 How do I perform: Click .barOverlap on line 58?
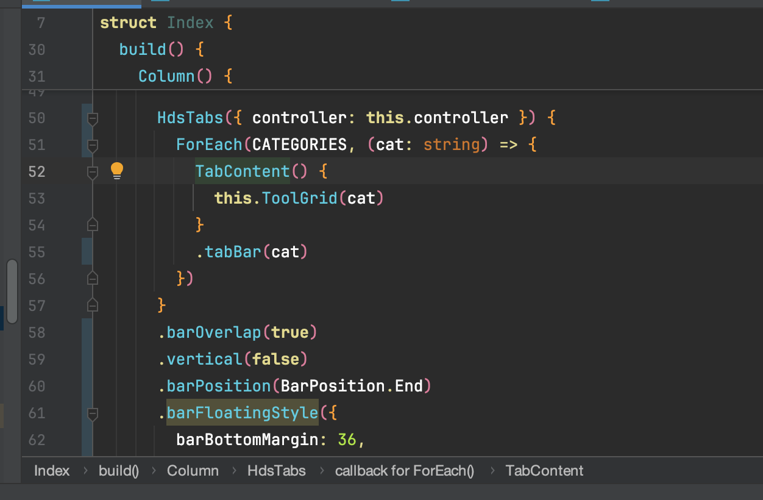click(210, 332)
